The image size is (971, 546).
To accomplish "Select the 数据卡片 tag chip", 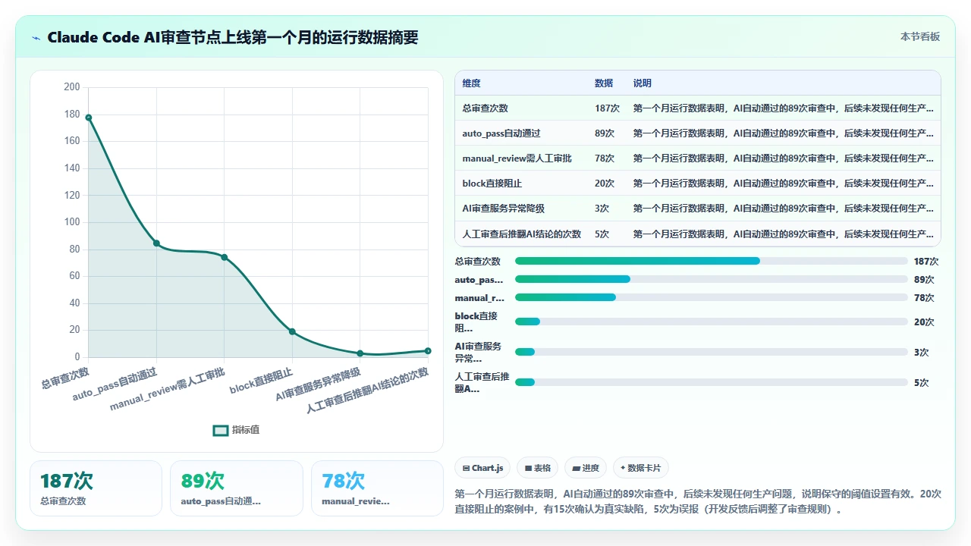I will pos(641,468).
